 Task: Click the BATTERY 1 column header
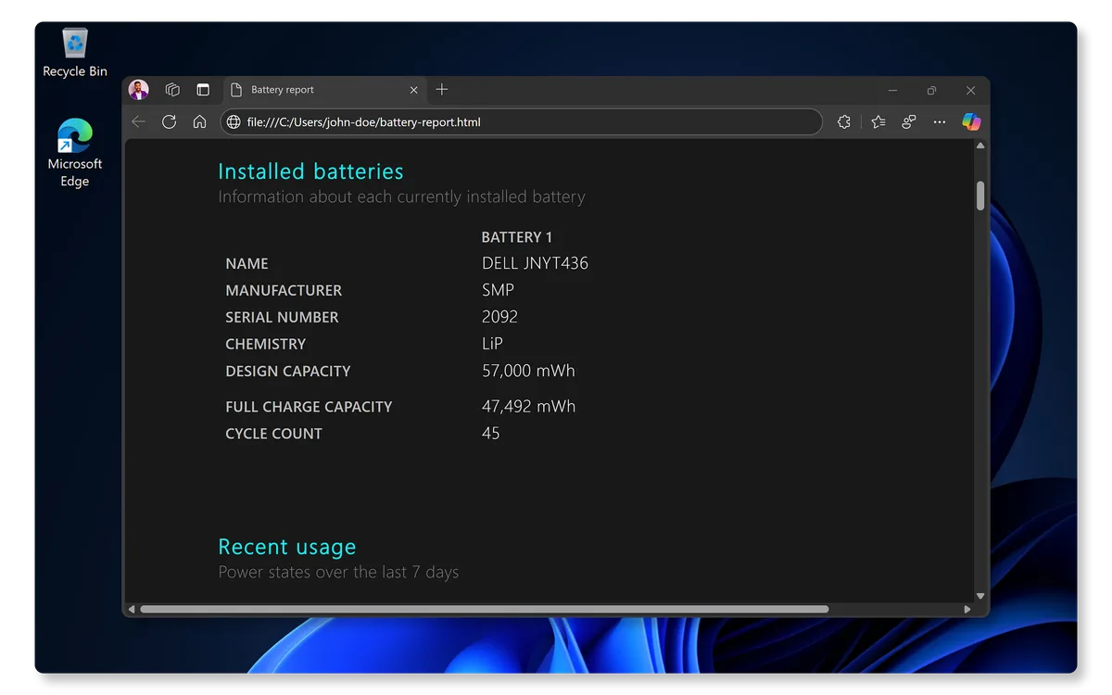517,237
